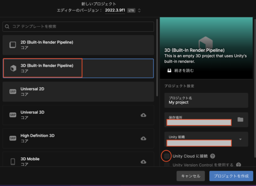The width and height of the screenshot is (256, 186).
Task: Click the Universal 2D SRP icon
Action: (x=13, y=92)
